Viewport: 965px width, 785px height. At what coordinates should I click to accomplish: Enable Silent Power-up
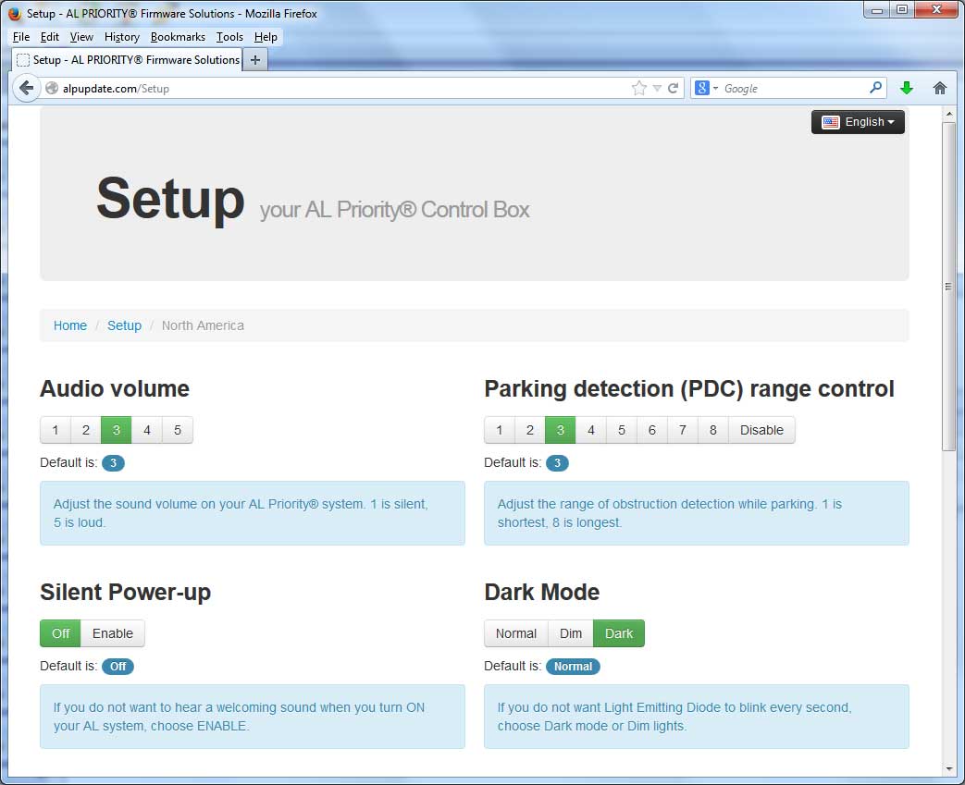(x=113, y=633)
